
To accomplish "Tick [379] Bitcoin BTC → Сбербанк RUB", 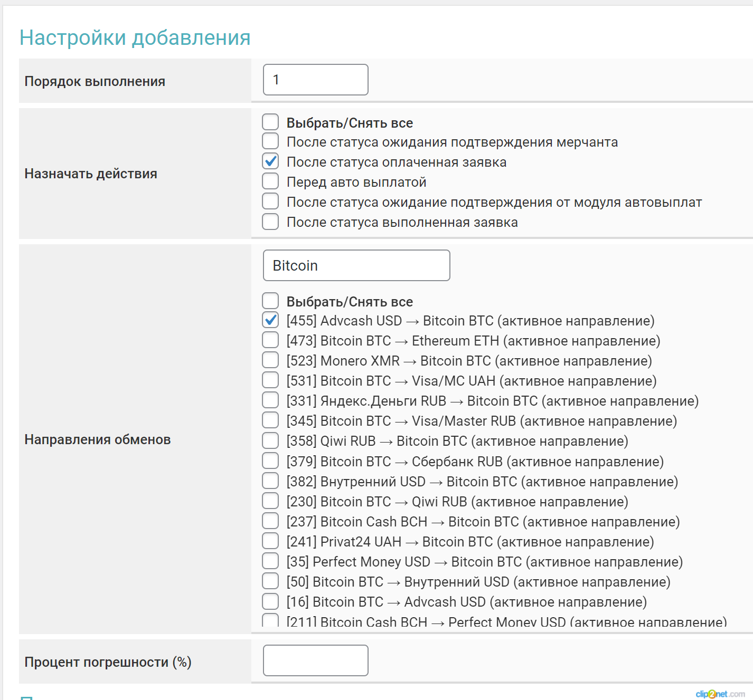I will 270,461.
